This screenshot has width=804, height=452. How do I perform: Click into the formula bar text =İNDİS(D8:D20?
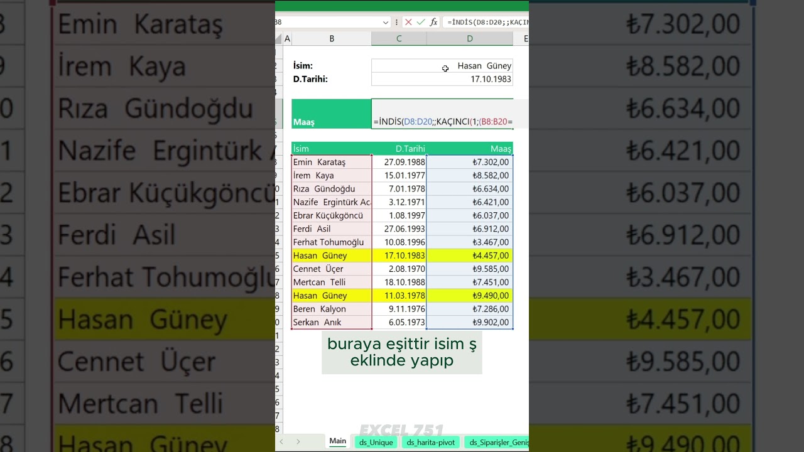pyautogui.click(x=487, y=22)
